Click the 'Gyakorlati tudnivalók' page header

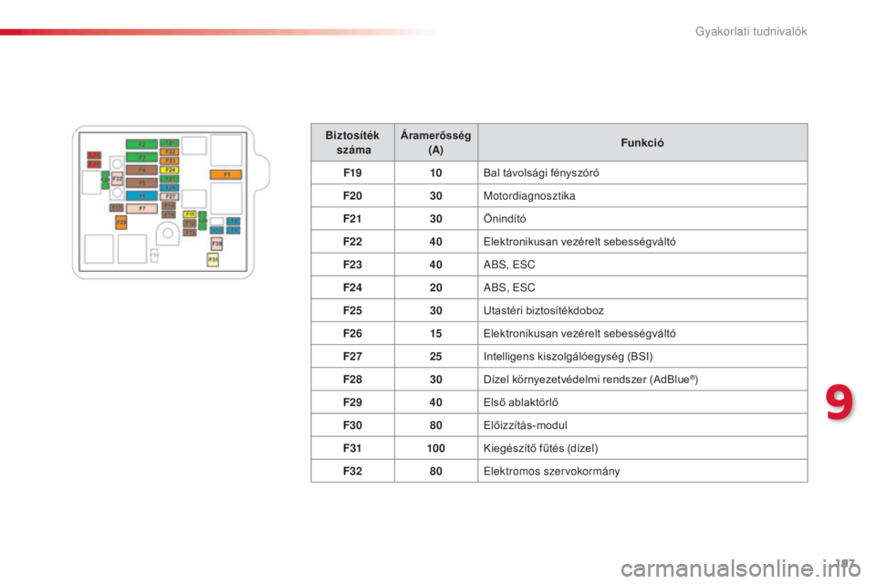tap(751, 31)
